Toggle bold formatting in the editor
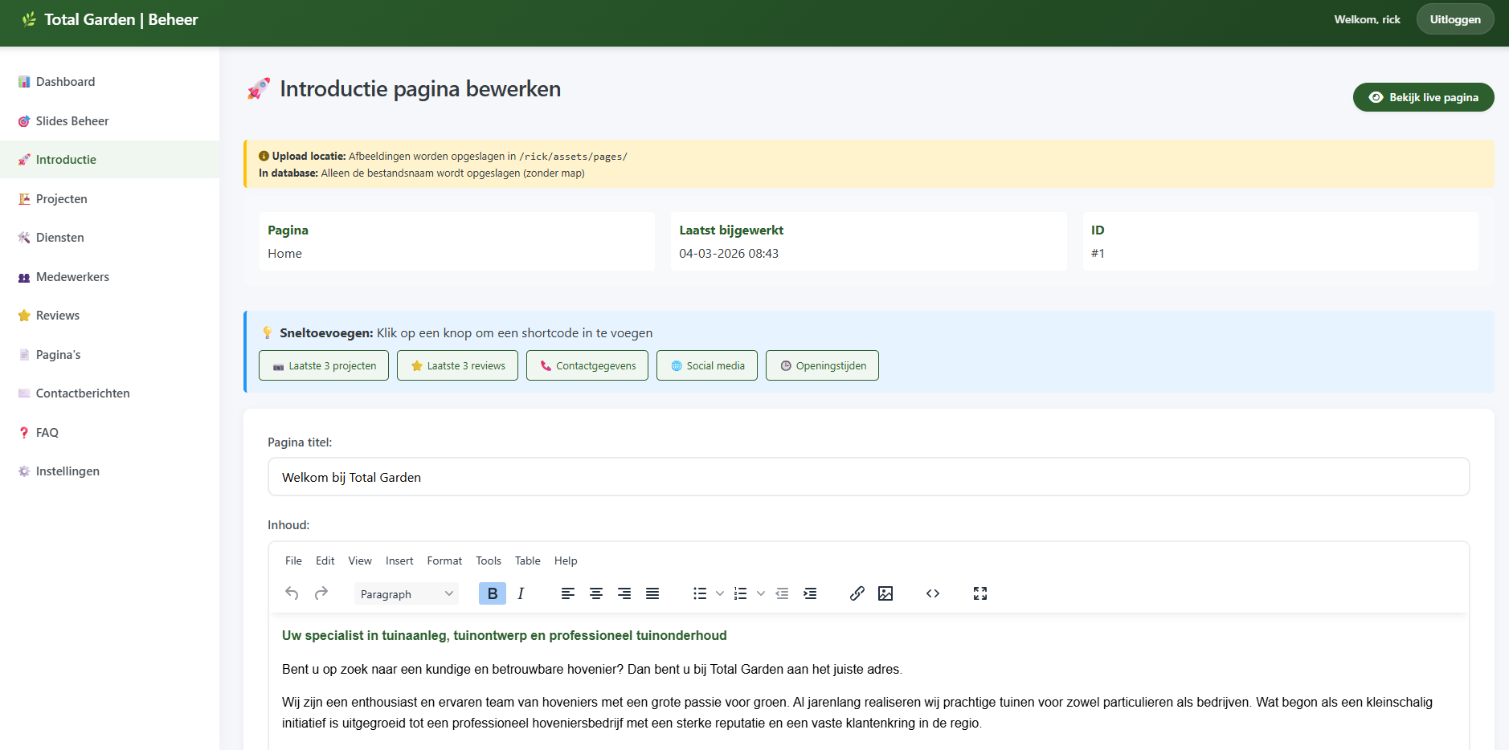This screenshot has height=750, width=1509. click(x=493, y=593)
